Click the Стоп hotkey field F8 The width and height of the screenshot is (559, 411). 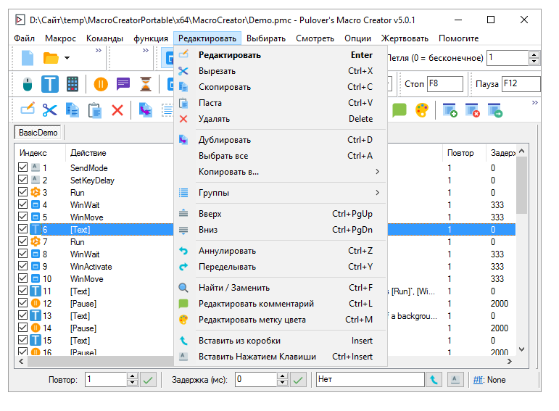point(445,84)
